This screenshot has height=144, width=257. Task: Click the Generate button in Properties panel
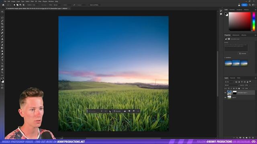click(243, 54)
